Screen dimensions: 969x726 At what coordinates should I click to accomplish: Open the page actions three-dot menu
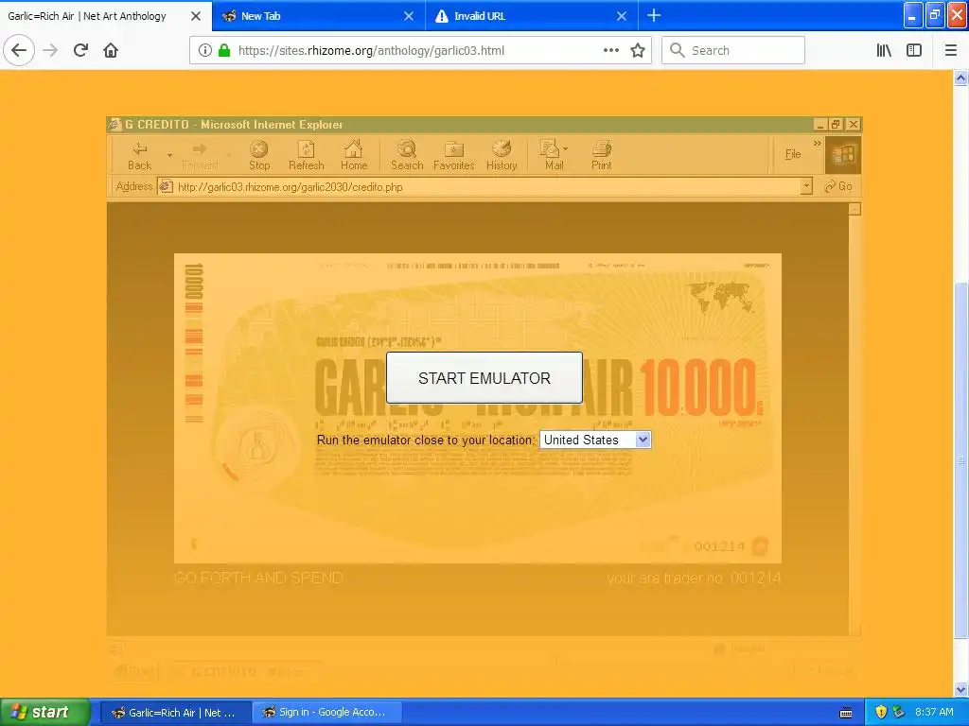point(610,51)
